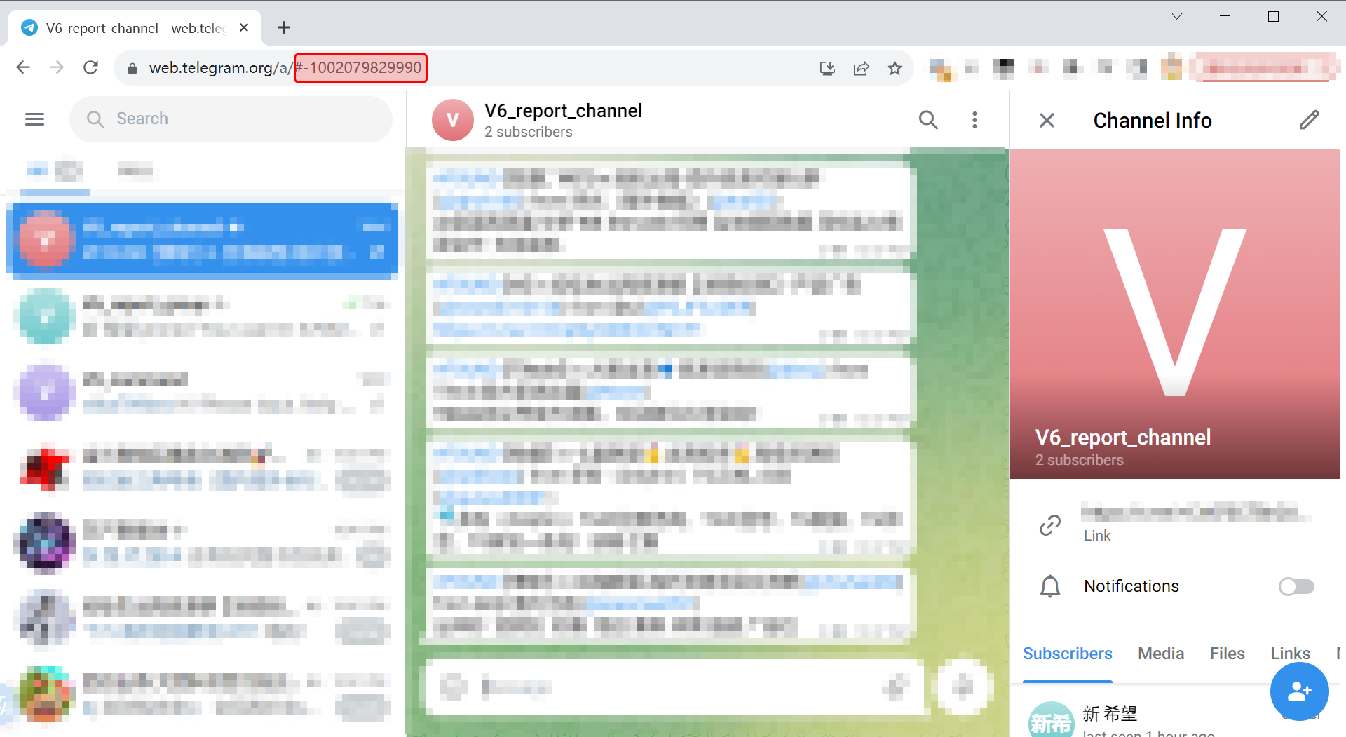Click the V6_report_channel avatar in header
Image resolution: width=1346 pixels, height=737 pixels.
(452, 120)
